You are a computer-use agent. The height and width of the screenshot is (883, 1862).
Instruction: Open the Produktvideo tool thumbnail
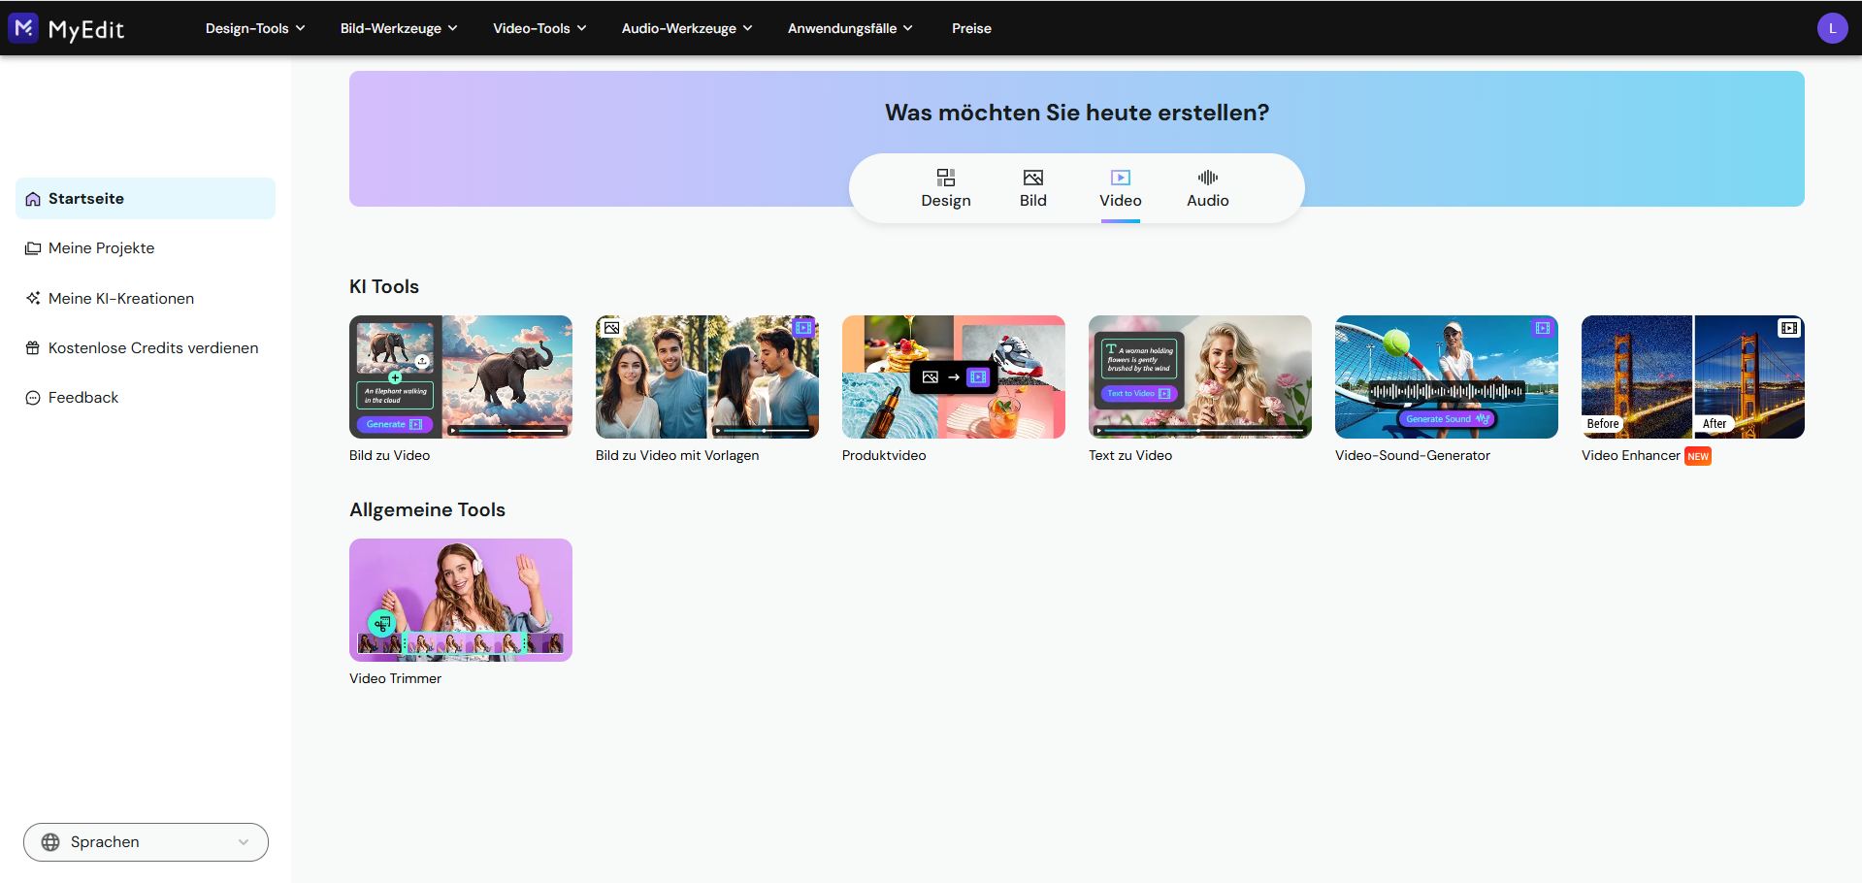[x=954, y=376]
